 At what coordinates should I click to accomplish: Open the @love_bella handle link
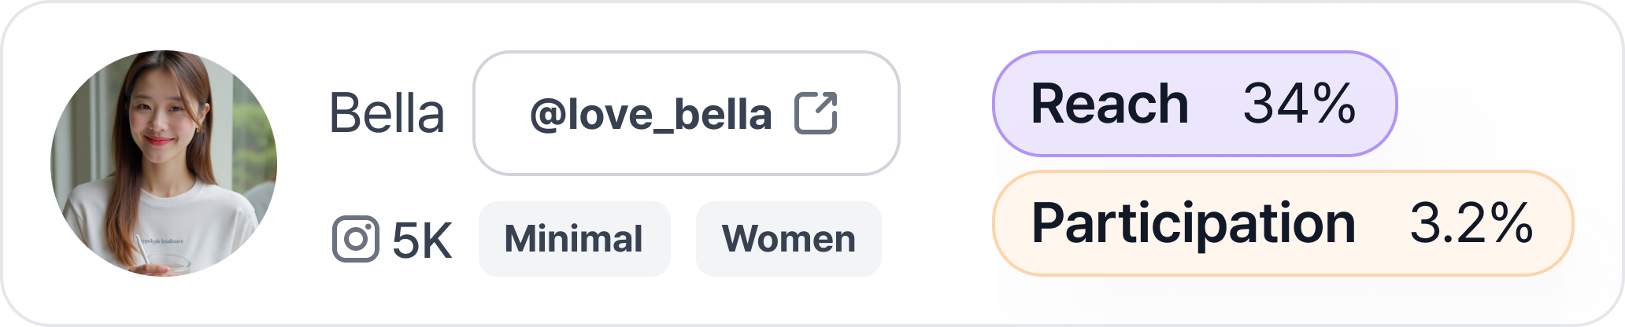650,115
